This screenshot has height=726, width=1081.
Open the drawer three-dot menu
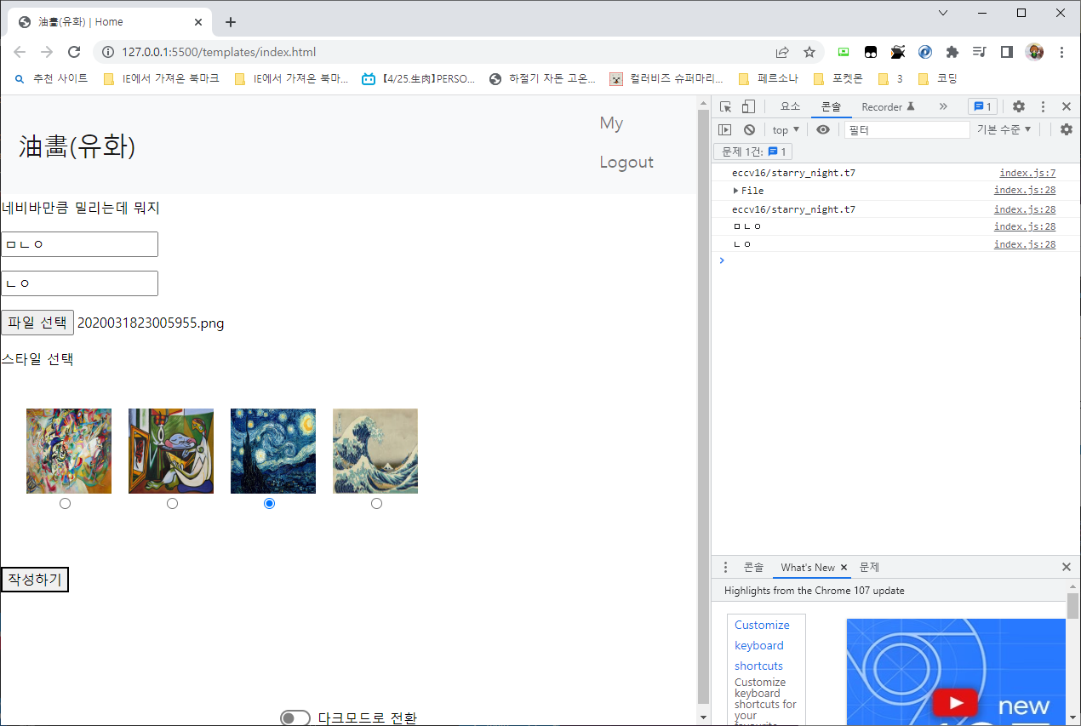[725, 567]
